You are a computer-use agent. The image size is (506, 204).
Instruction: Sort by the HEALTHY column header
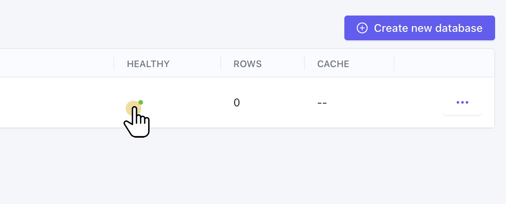point(148,64)
